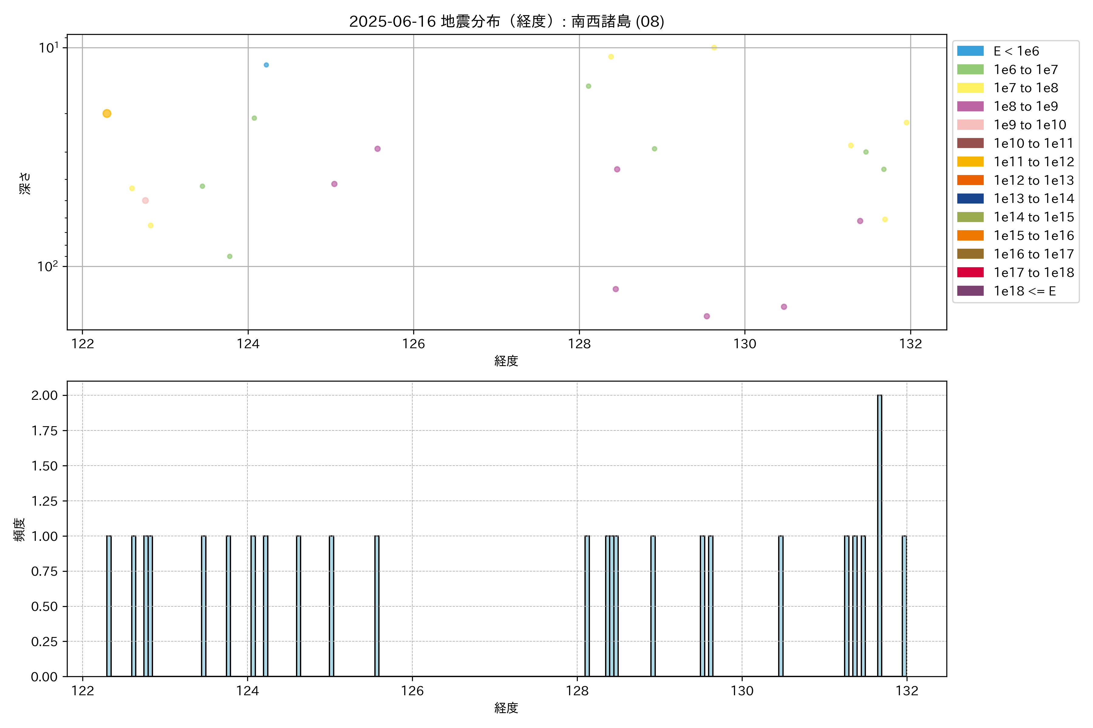Click the top plot's '経度' x-axis label
This screenshot has width=1093, height=728.
[506, 361]
